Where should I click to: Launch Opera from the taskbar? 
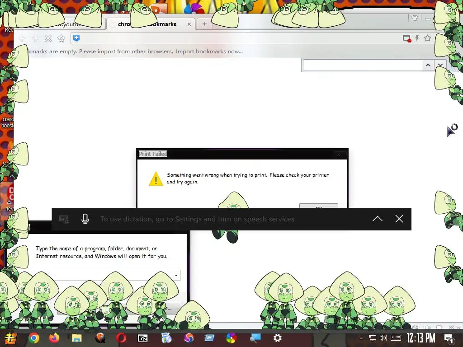[x=121, y=338]
